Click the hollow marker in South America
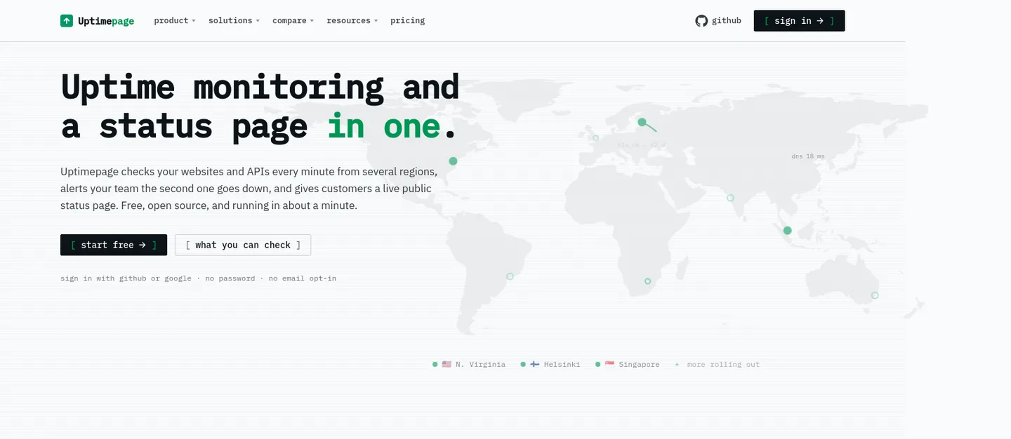1011x439 pixels. (x=510, y=276)
